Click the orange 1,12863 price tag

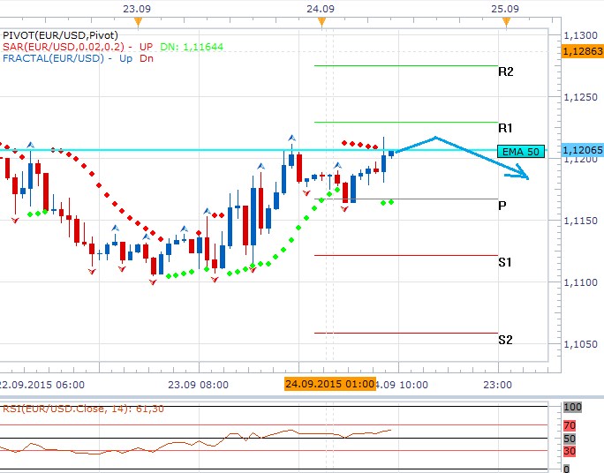click(x=582, y=52)
